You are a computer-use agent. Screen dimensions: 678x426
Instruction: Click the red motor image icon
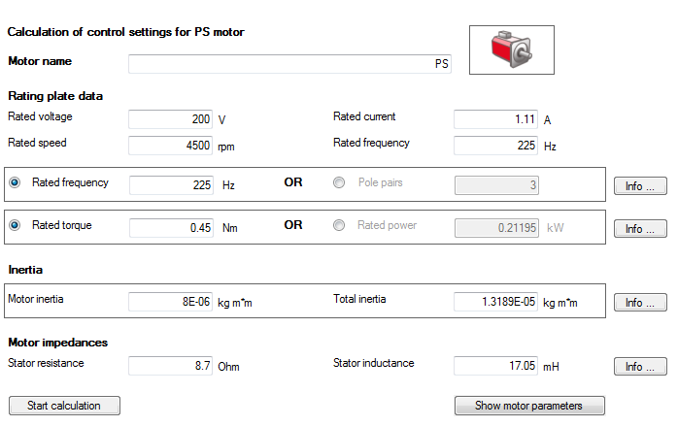pos(511,49)
